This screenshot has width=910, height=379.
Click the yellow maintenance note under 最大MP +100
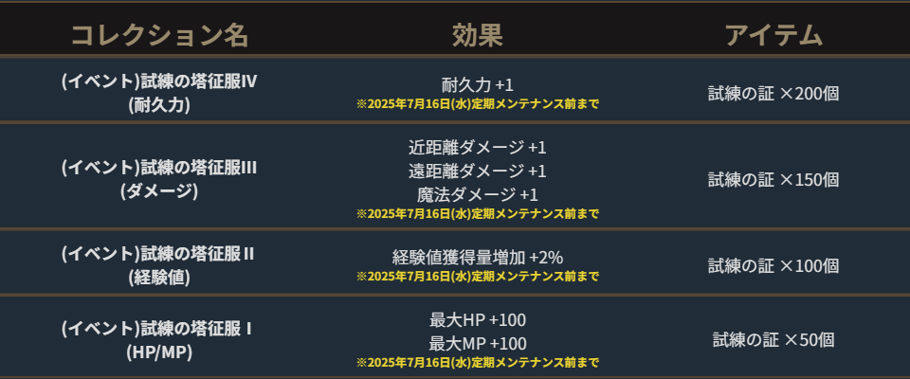pos(477,362)
